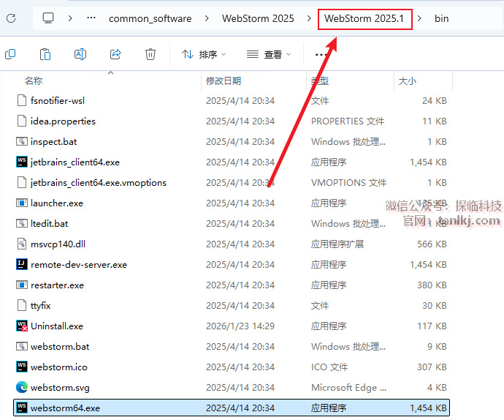Click the file name webstorm64.exe
Image resolution: width=504 pixels, height=420 pixels.
click(x=65, y=408)
